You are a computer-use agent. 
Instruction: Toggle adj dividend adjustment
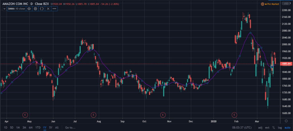click(x=260, y=128)
